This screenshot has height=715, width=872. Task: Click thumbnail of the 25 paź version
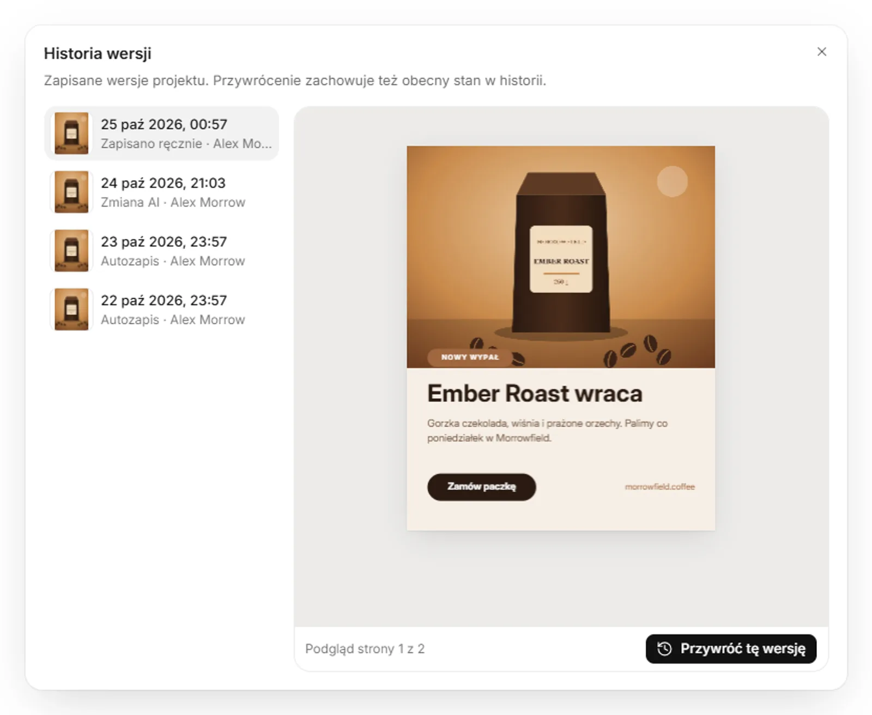tap(71, 134)
